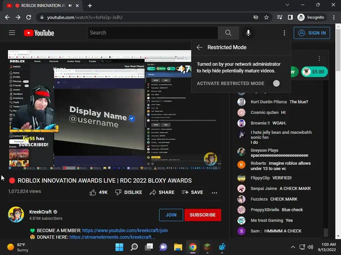Type in the YouTube Search field

[x=153, y=33]
